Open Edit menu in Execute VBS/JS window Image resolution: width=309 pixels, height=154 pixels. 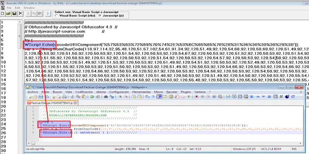tap(17, 8)
